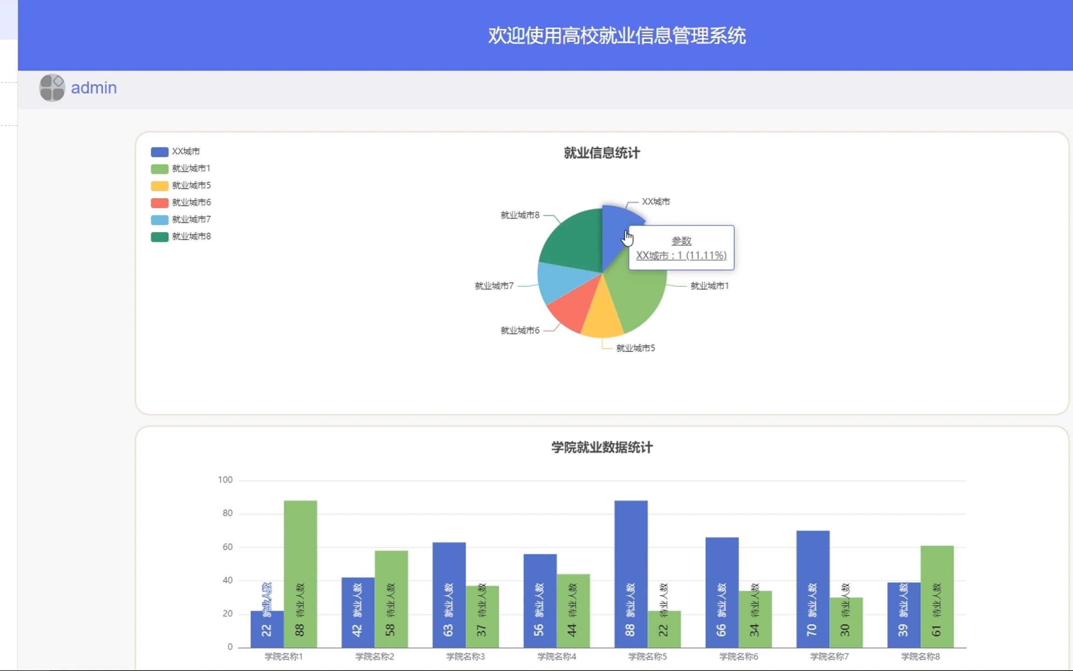Click legend label text 就业城市1

[x=191, y=168]
